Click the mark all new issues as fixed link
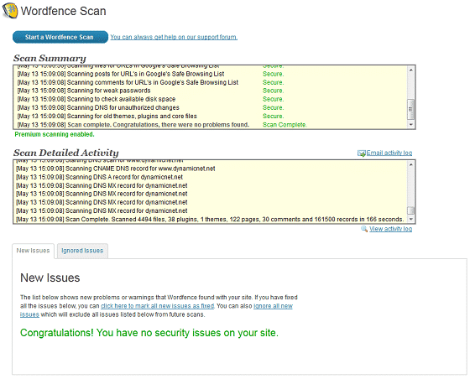Screen dimensions: 470x379 [158, 306]
